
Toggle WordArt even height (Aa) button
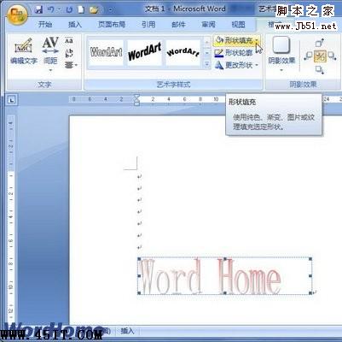click(69, 41)
